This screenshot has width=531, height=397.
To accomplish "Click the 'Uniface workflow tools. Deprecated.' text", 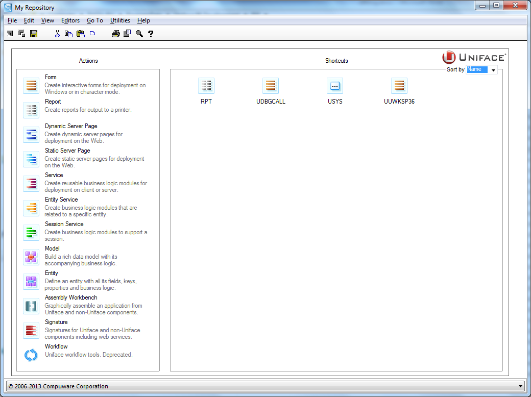I will (x=89, y=355).
